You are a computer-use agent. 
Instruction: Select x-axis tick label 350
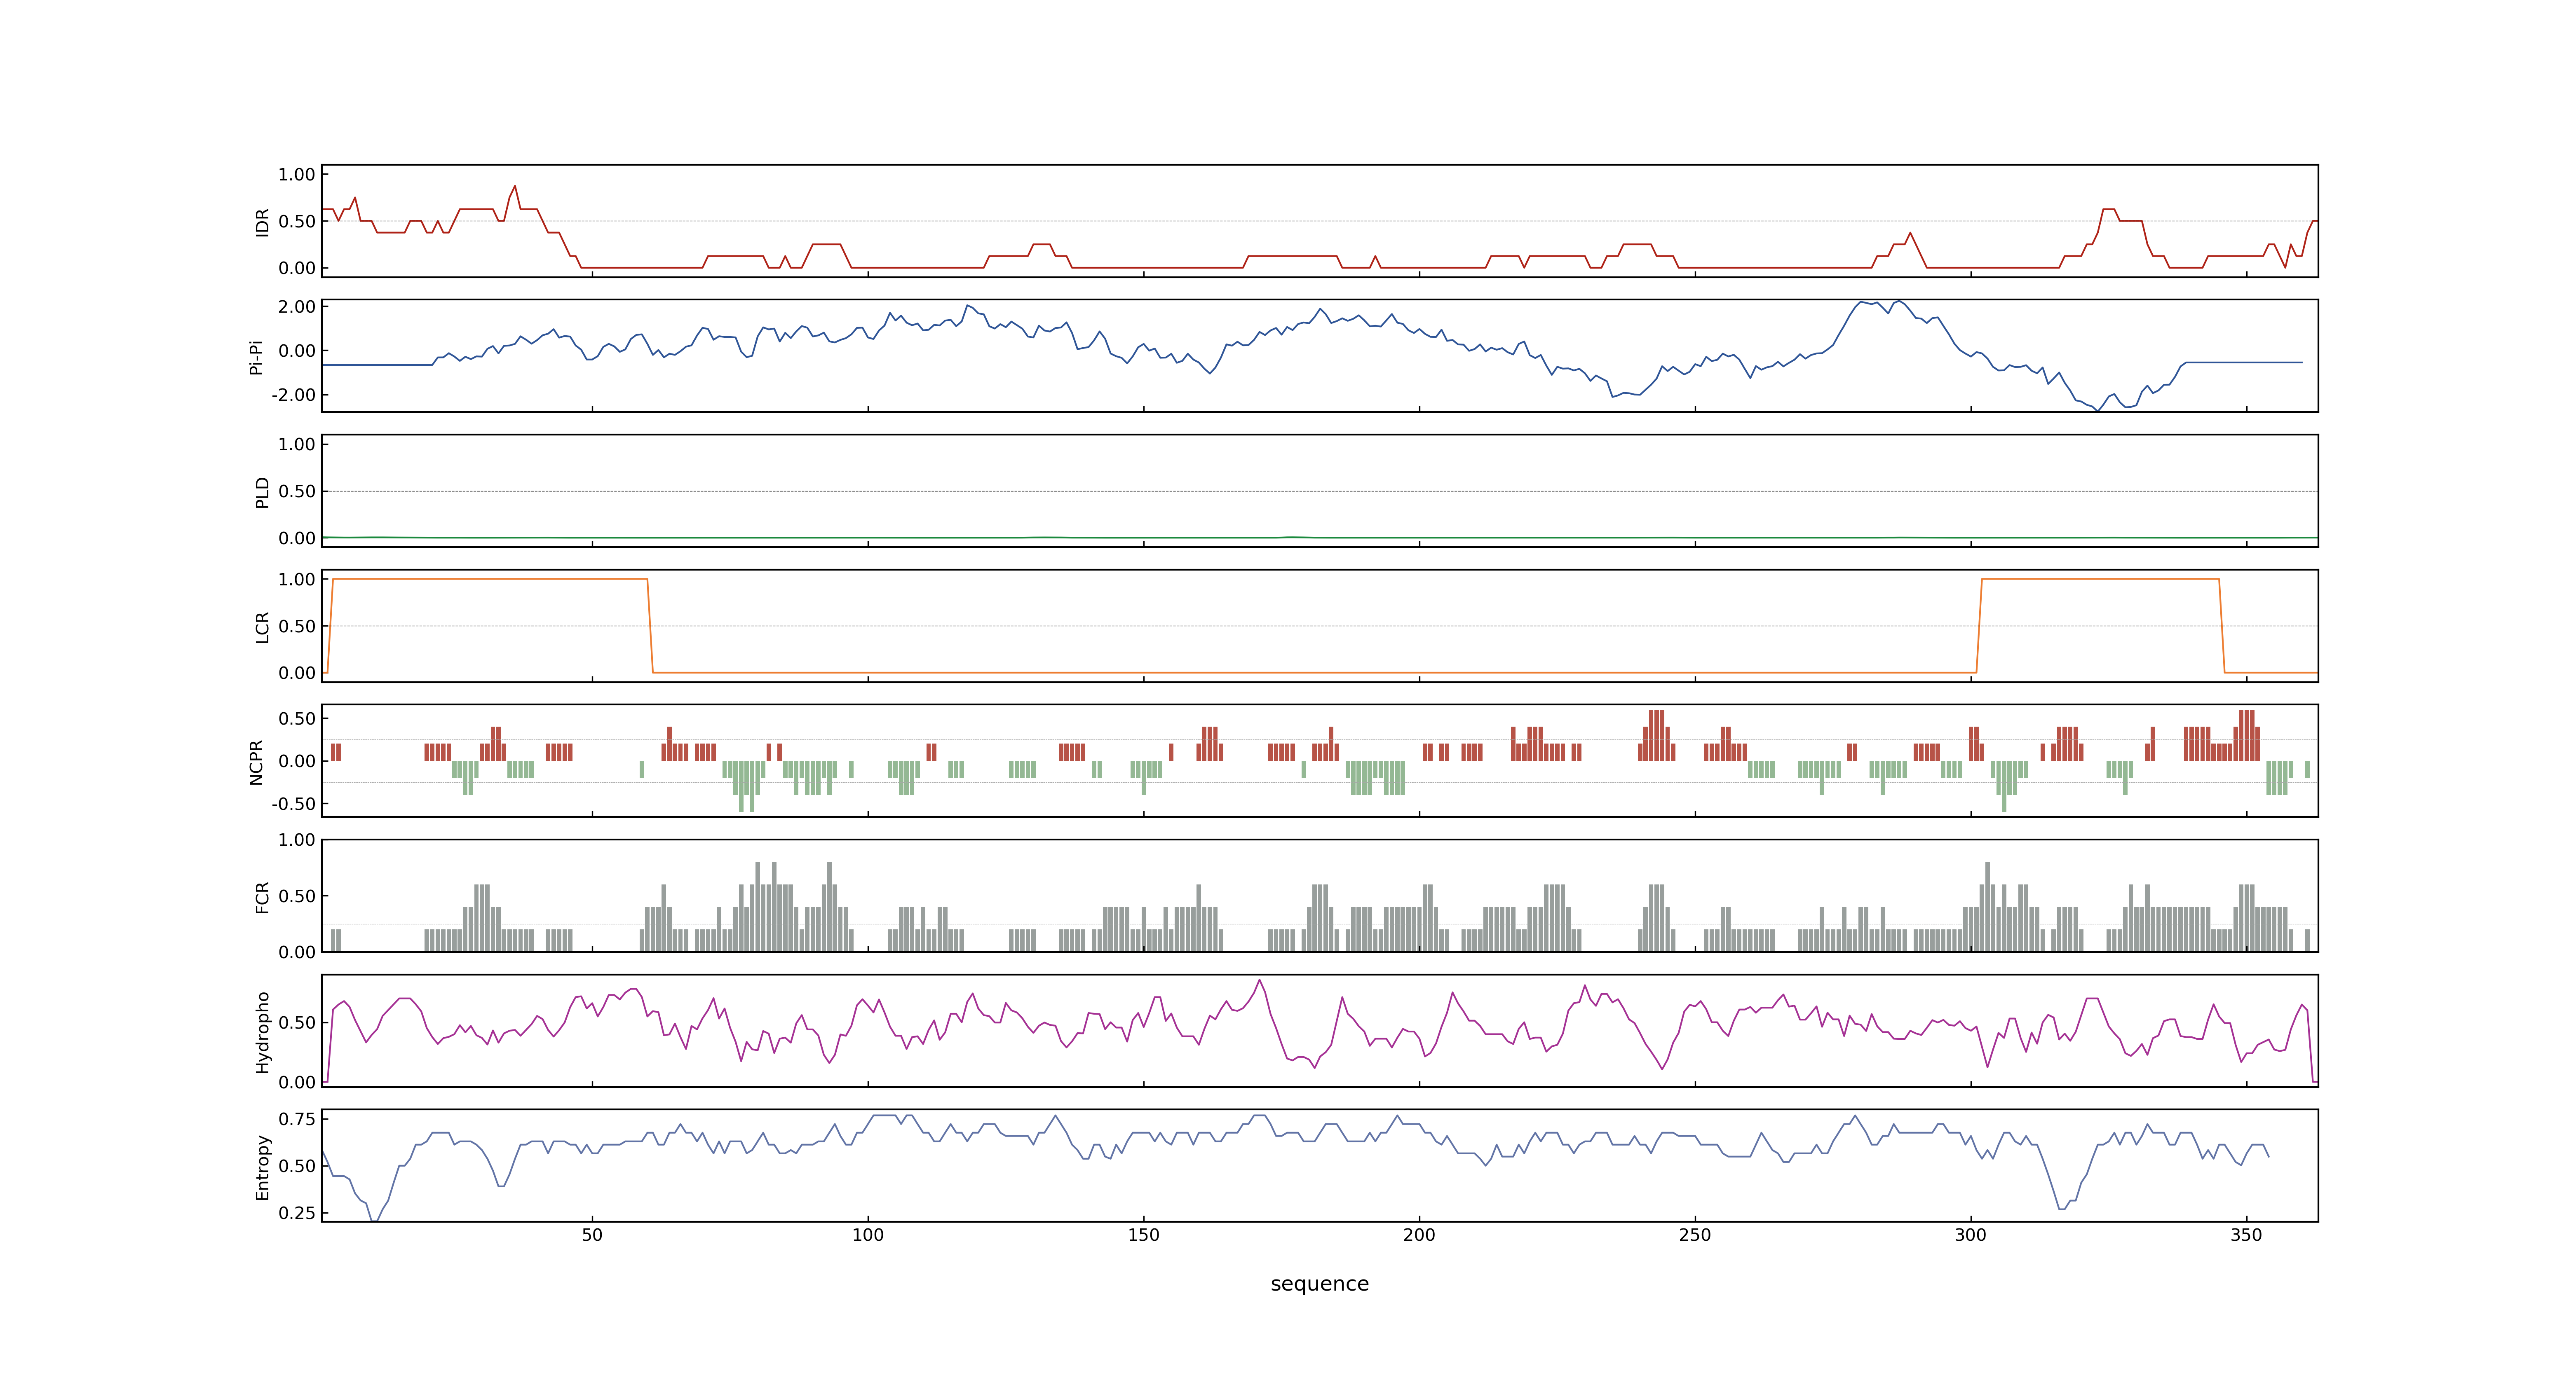click(x=2246, y=1235)
